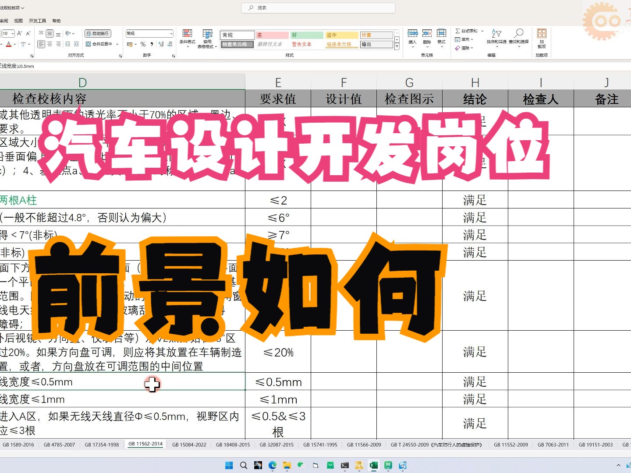
Task: Open alignment settings dialog launcher
Action: coord(121,56)
